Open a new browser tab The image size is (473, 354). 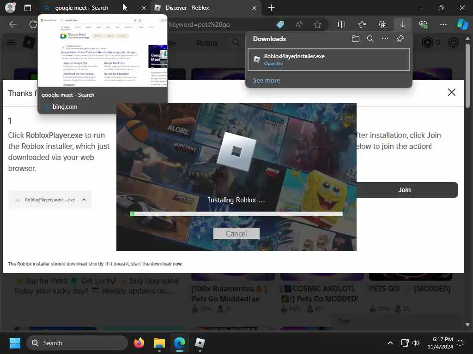271,8
